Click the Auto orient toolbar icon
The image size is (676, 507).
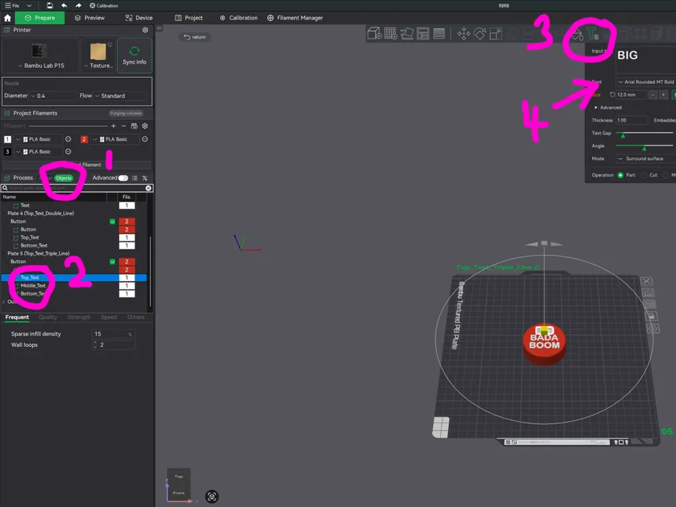pos(406,33)
